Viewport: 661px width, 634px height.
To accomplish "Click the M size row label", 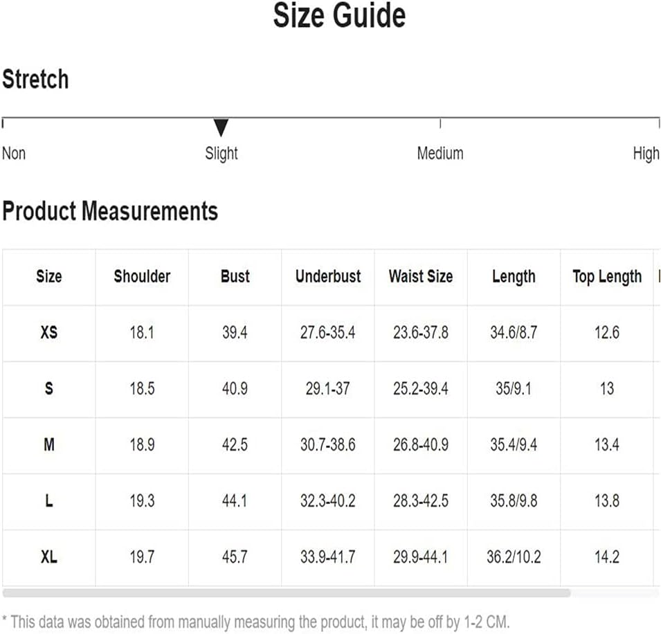I will pos(49,445).
